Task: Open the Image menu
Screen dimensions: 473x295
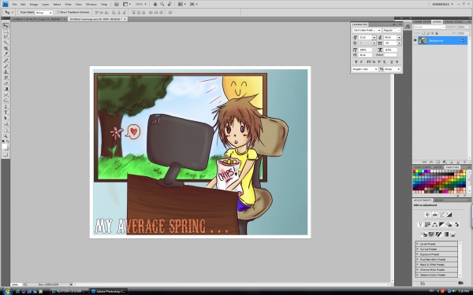Action: 33,4
